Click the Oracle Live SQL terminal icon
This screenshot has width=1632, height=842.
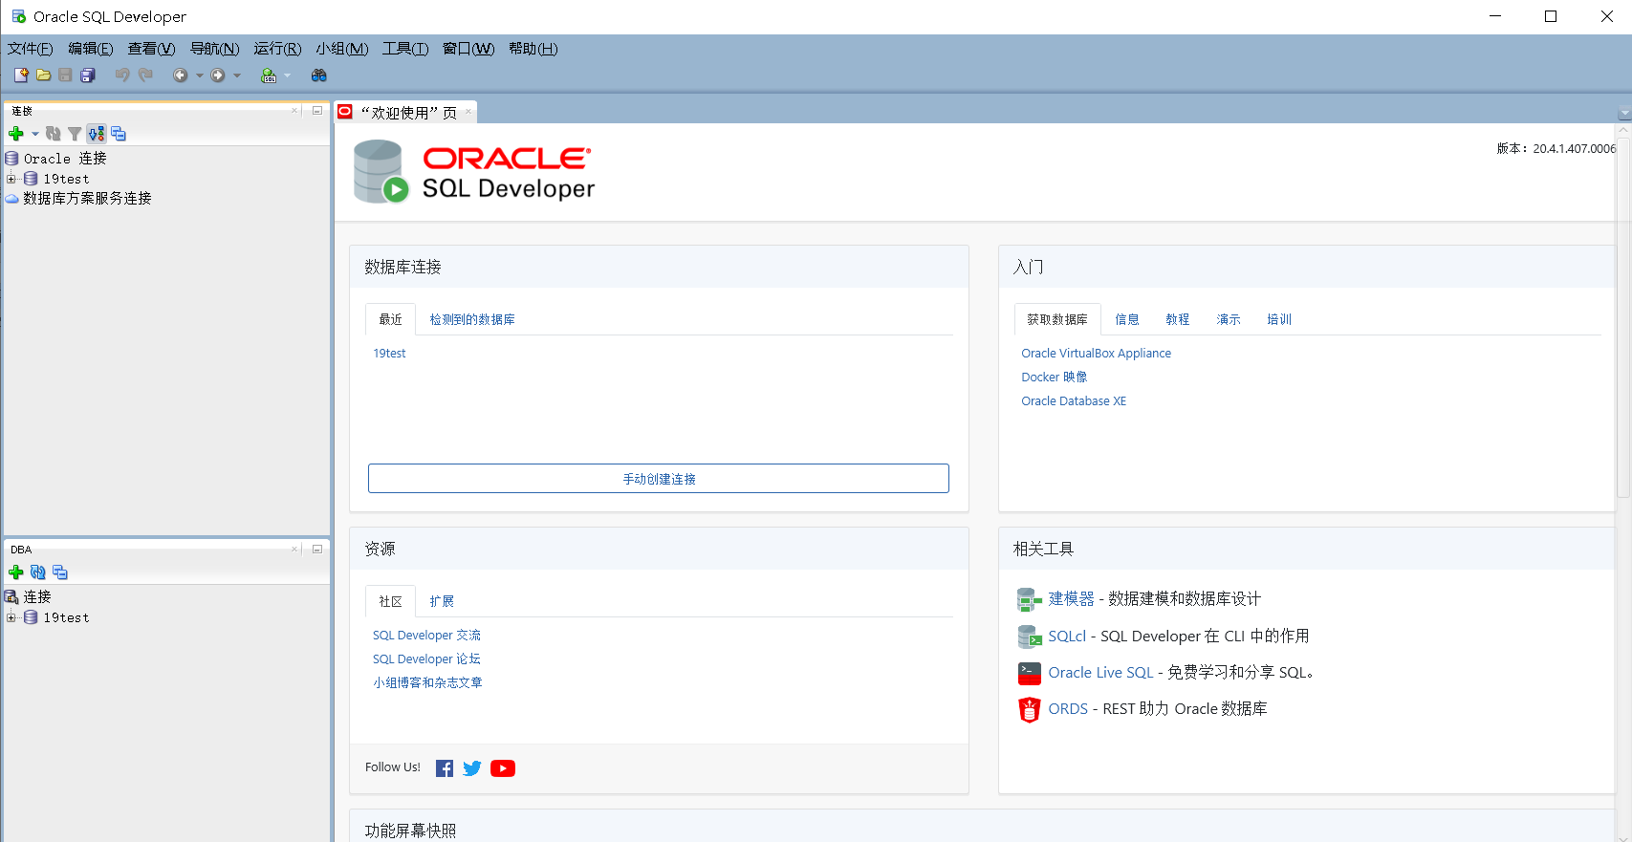pyautogui.click(x=1029, y=673)
